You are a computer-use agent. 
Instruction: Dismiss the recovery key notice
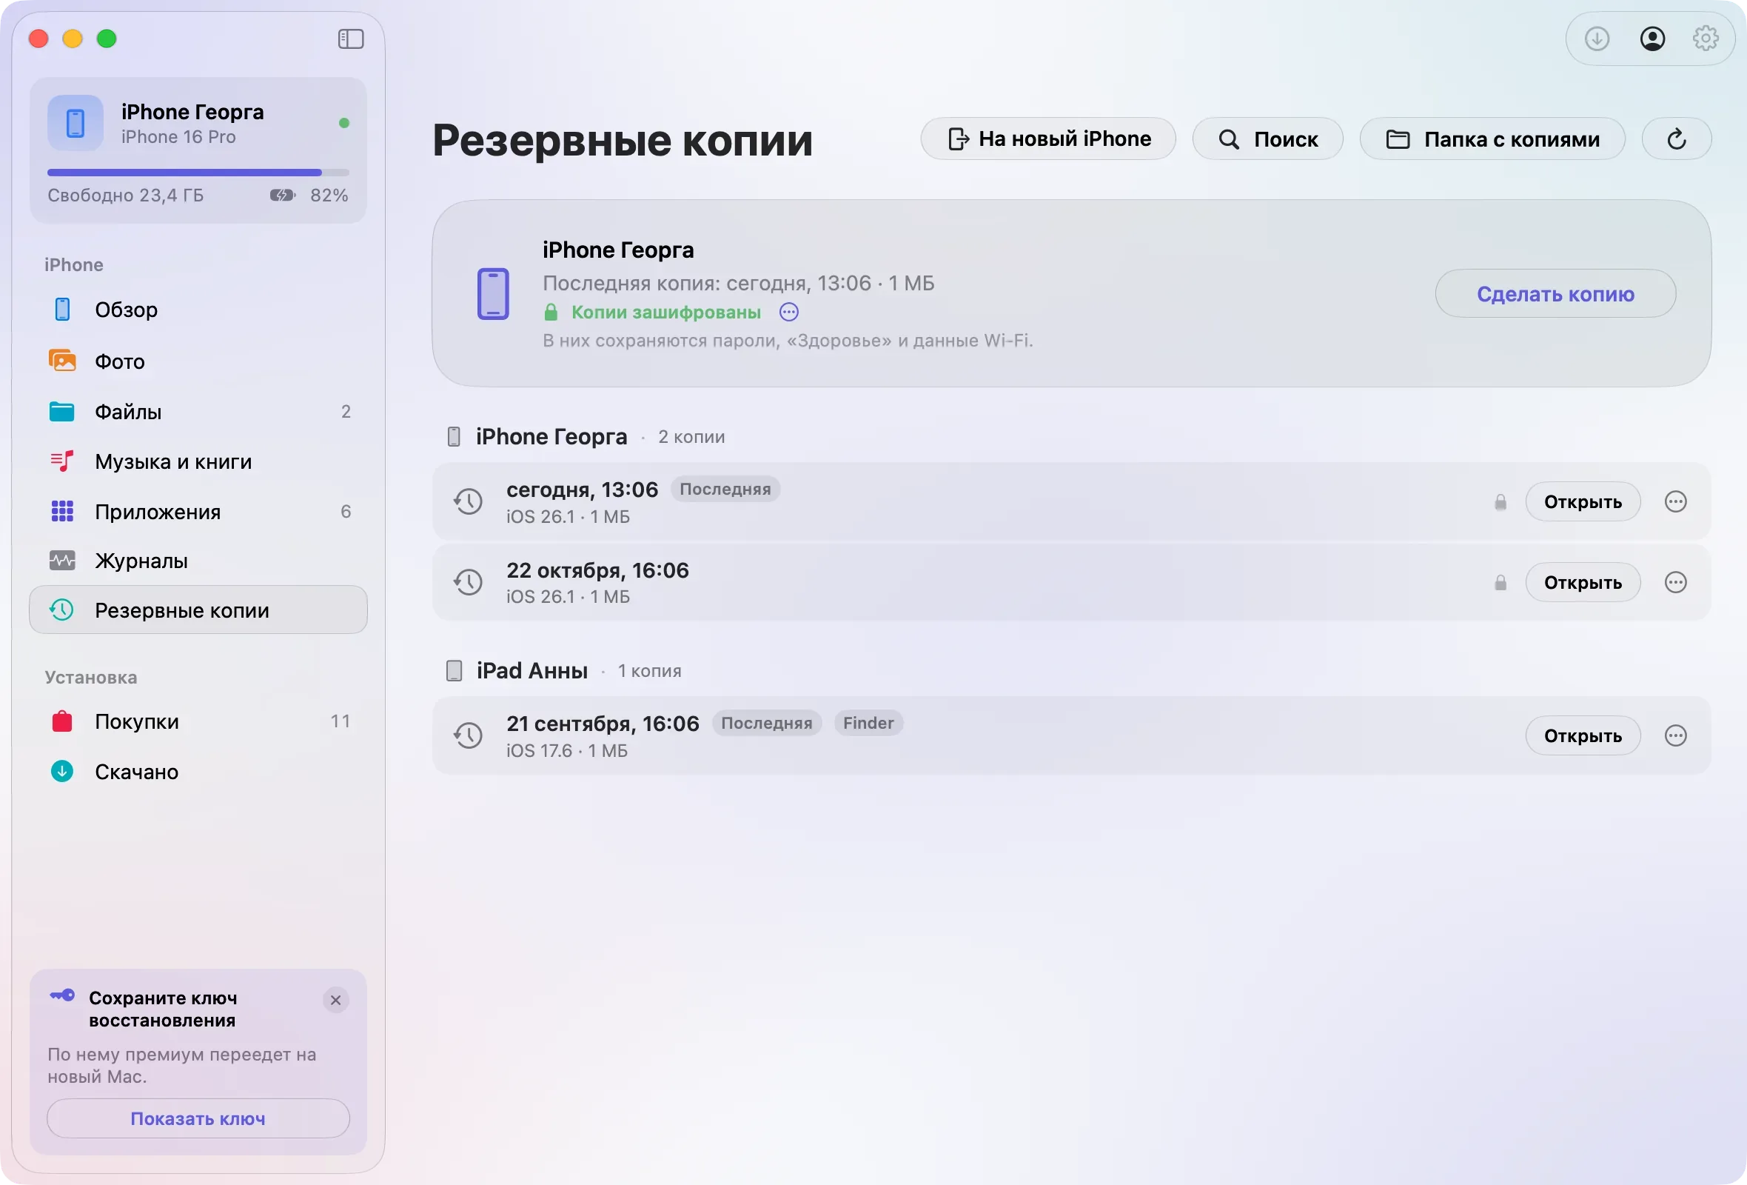335,1000
